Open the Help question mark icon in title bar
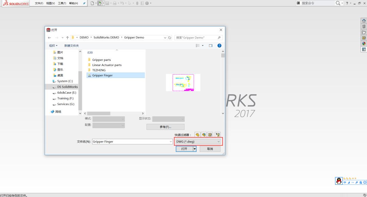The image size is (367, 197). 347,3
